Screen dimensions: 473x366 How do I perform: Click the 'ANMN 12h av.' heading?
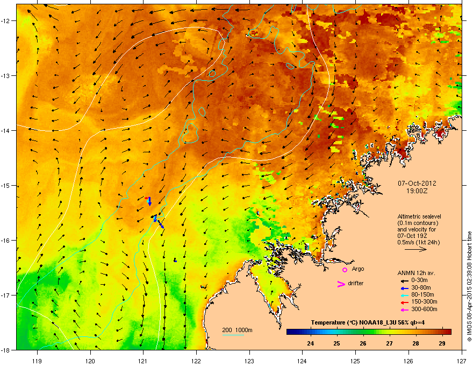(416, 273)
